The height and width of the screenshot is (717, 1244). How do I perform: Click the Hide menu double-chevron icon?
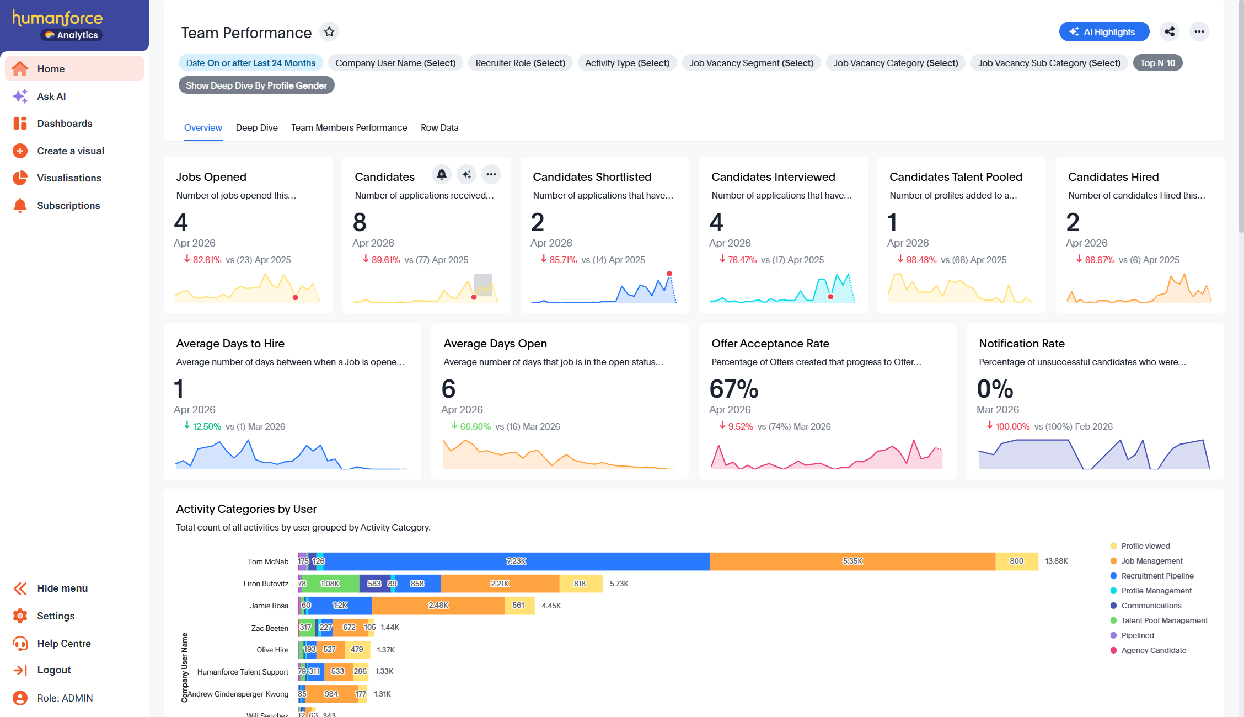point(20,588)
